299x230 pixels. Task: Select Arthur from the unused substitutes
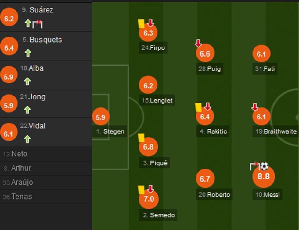(21, 168)
